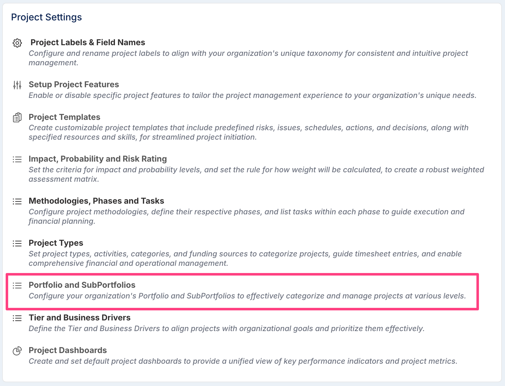The height and width of the screenshot is (386, 505).
Task: Open the Project Templates settings
Action: (64, 117)
